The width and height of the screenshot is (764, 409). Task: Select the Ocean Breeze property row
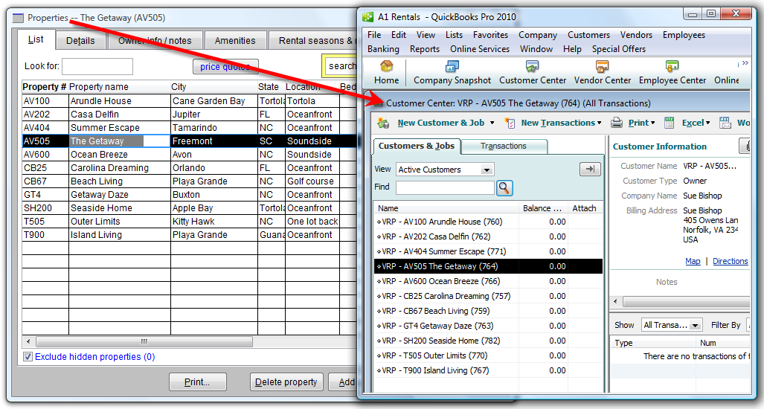(x=189, y=155)
